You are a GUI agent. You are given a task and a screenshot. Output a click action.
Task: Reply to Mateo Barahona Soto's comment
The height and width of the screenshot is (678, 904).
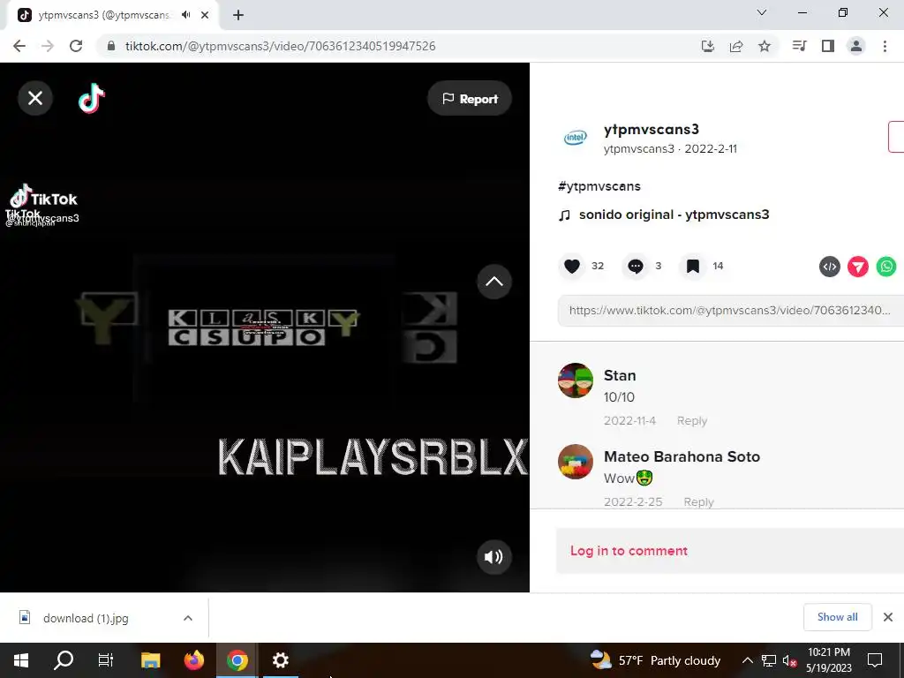(699, 501)
